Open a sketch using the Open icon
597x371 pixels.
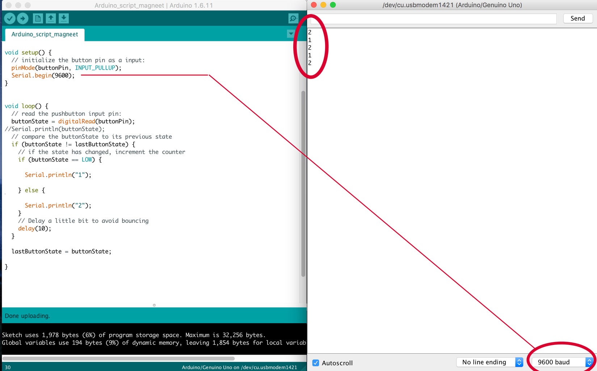click(51, 18)
